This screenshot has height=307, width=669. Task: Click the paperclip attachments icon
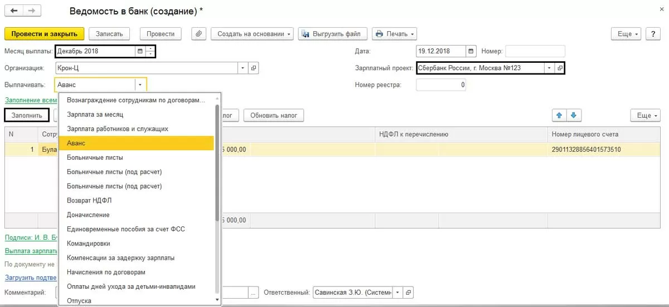pos(199,34)
